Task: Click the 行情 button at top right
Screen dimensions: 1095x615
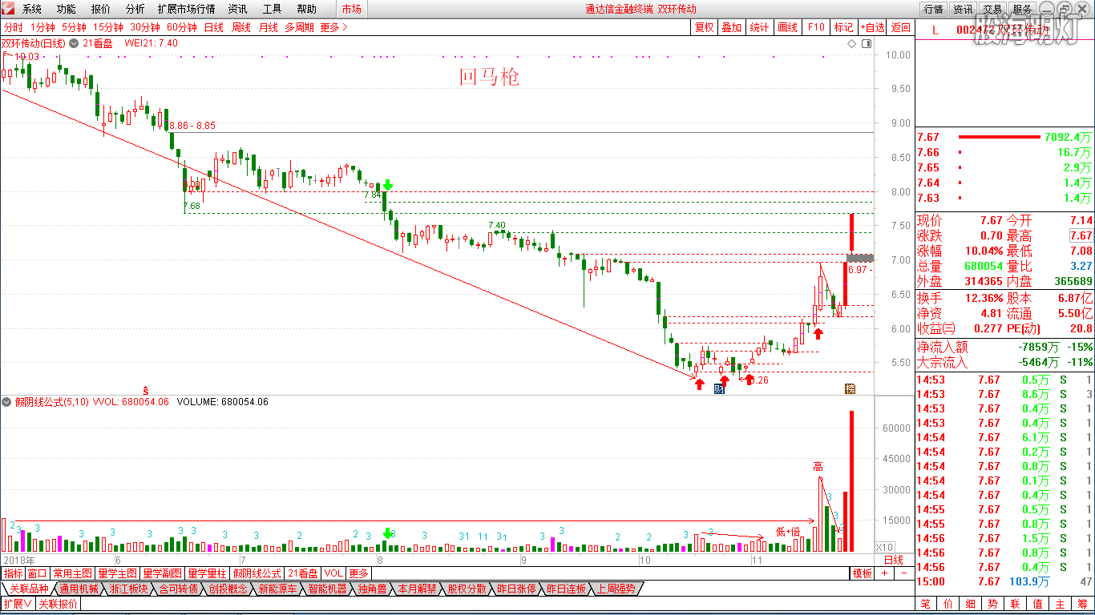Action: [933, 10]
